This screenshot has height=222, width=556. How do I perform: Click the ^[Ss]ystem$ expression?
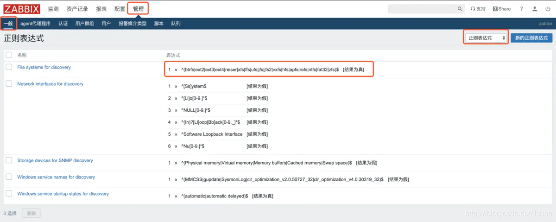[194, 86]
